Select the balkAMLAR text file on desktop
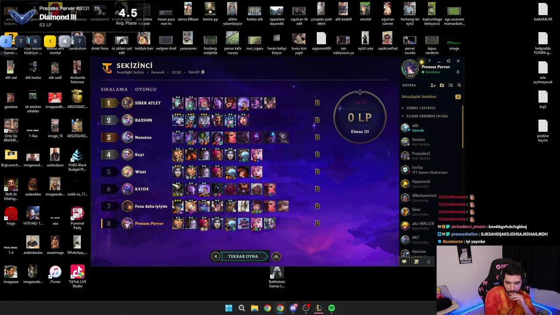This screenshot has height=315, width=560. click(x=543, y=12)
